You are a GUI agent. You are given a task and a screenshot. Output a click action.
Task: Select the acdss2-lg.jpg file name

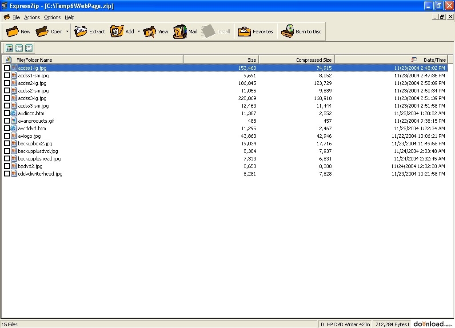pos(32,83)
